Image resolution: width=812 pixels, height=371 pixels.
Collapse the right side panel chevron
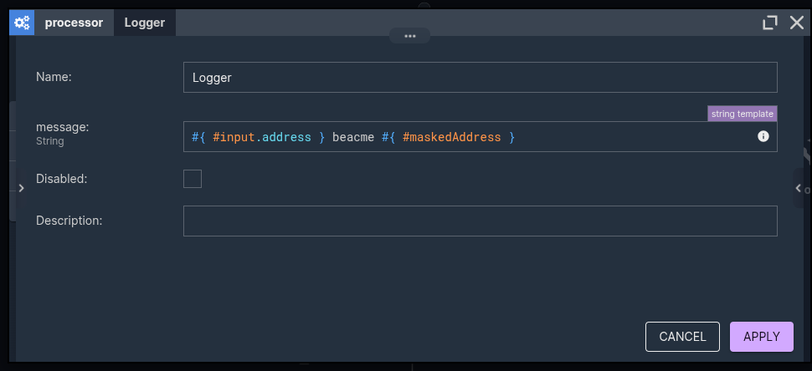click(x=798, y=188)
